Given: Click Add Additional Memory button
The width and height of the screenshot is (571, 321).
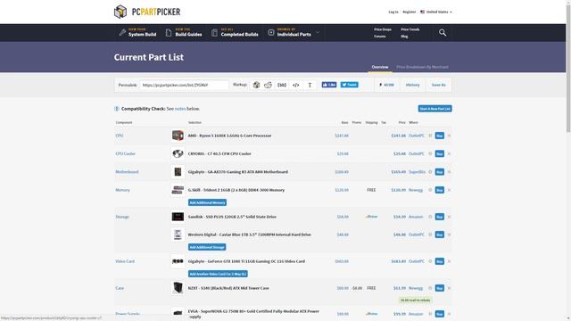Looking at the screenshot, I should point(207,202).
